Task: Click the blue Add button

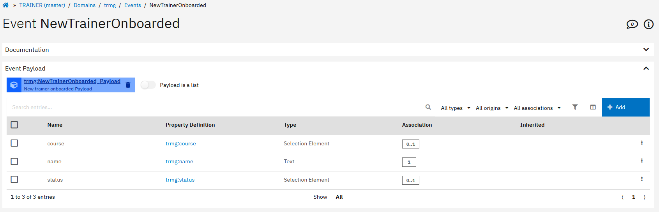Action: (x=625, y=107)
